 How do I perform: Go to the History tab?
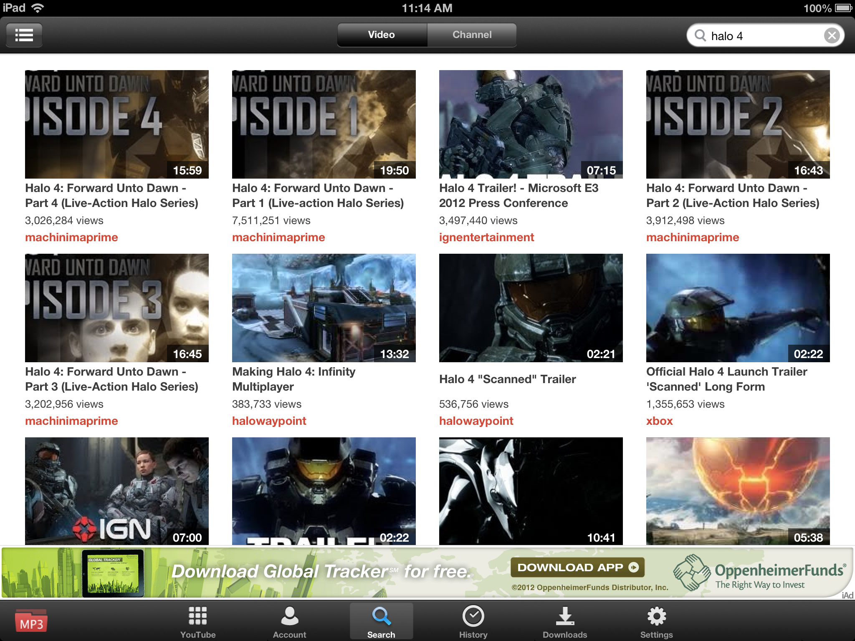pyautogui.click(x=473, y=622)
